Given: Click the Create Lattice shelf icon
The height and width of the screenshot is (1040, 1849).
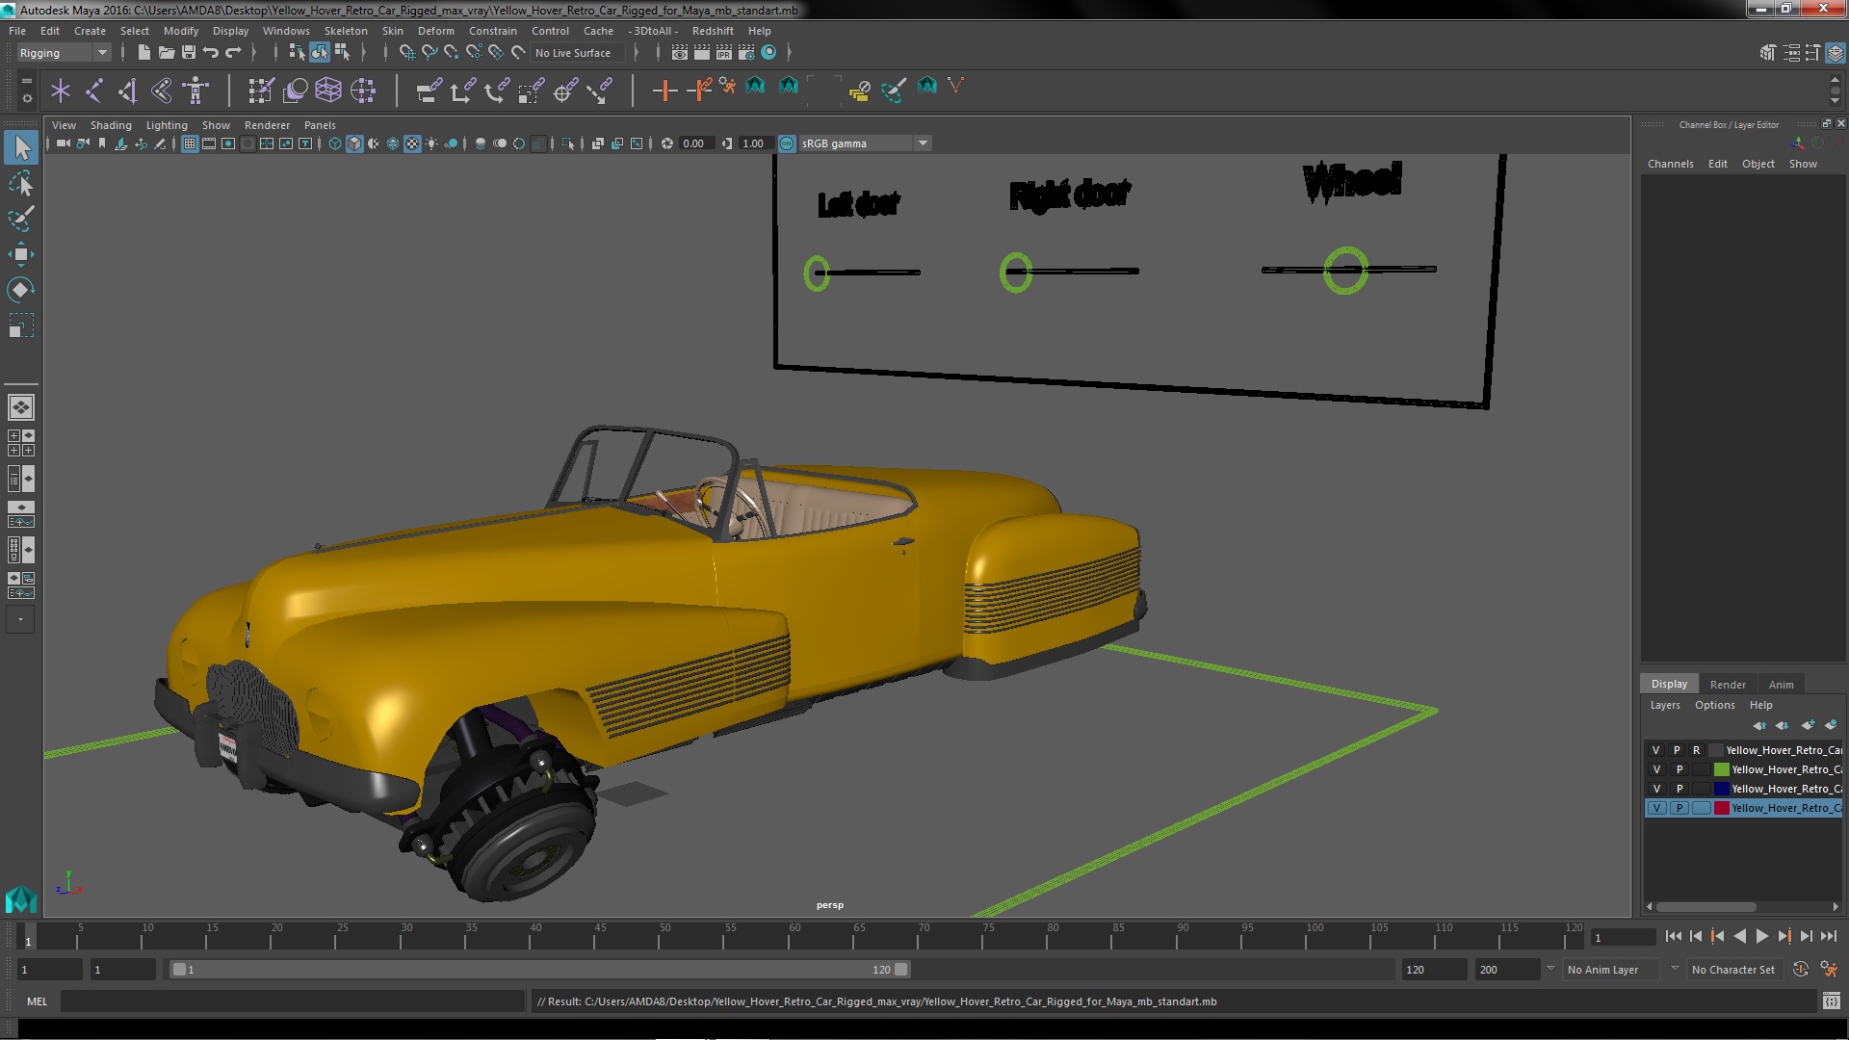Looking at the screenshot, I should [x=328, y=91].
